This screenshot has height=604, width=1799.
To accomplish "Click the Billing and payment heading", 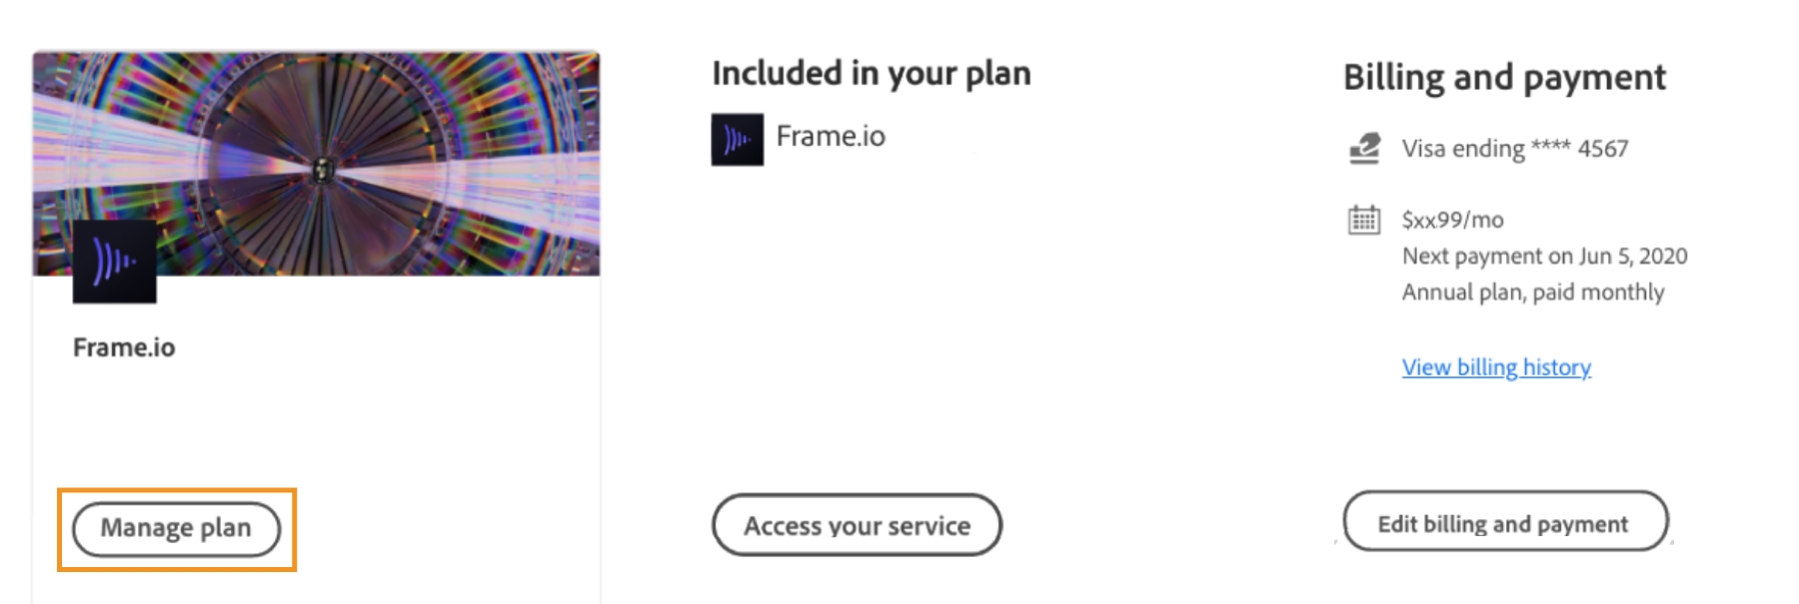I will [1503, 78].
